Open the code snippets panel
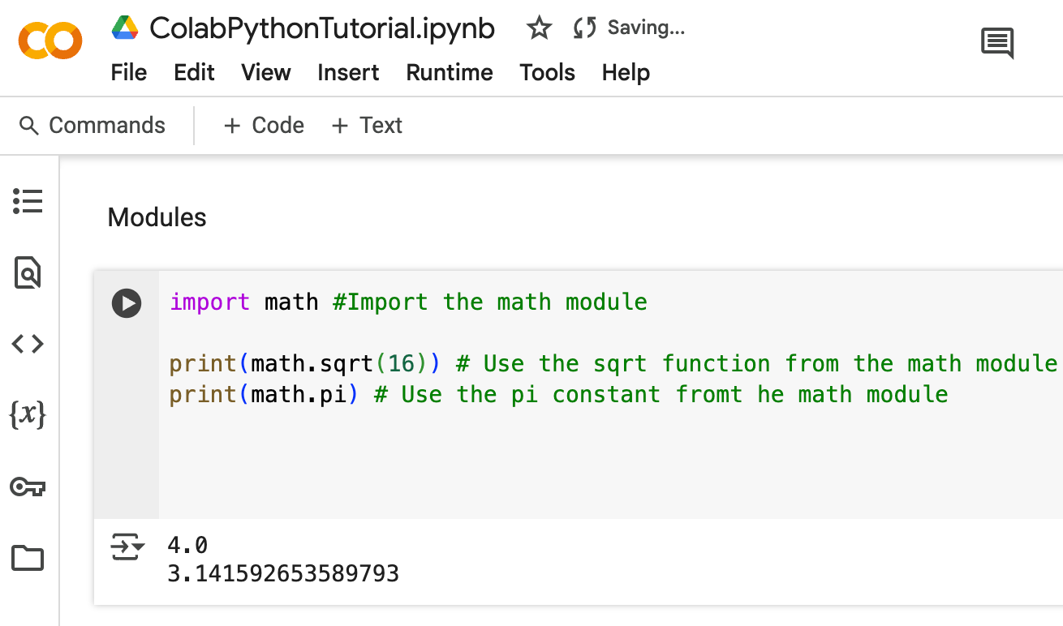 [x=28, y=344]
